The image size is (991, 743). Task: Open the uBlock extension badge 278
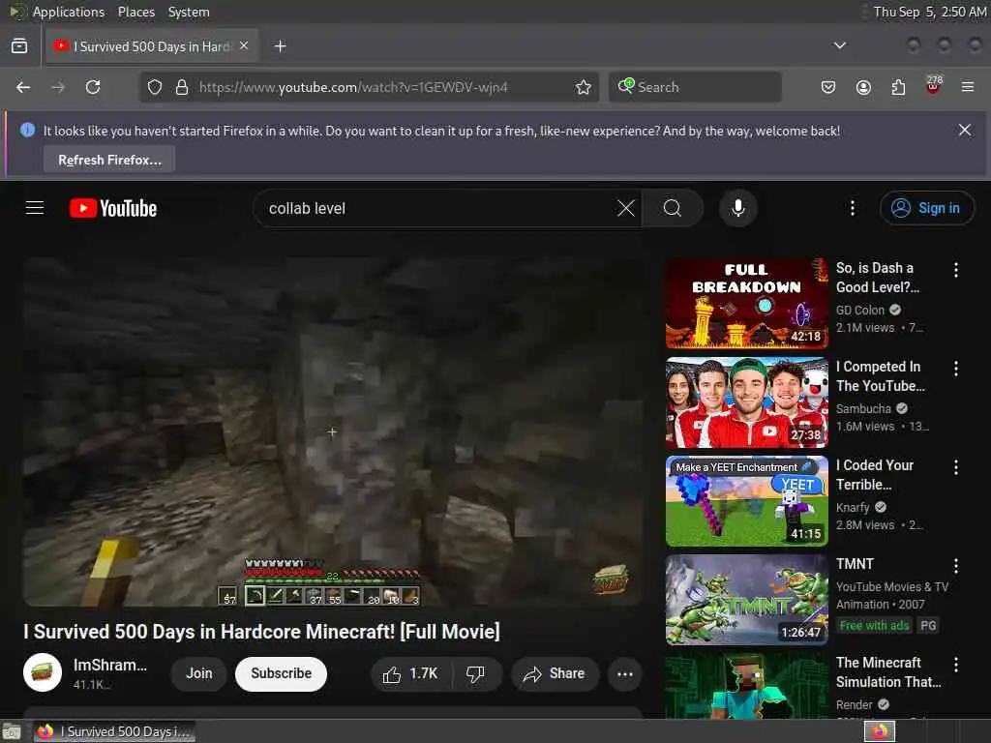pos(934,85)
